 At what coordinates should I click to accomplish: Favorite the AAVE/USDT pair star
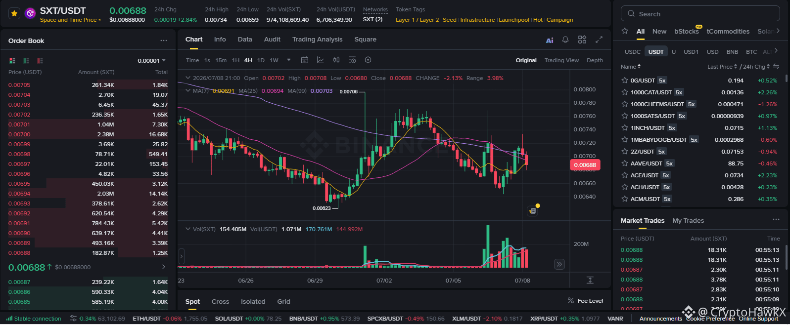tap(625, 163)
